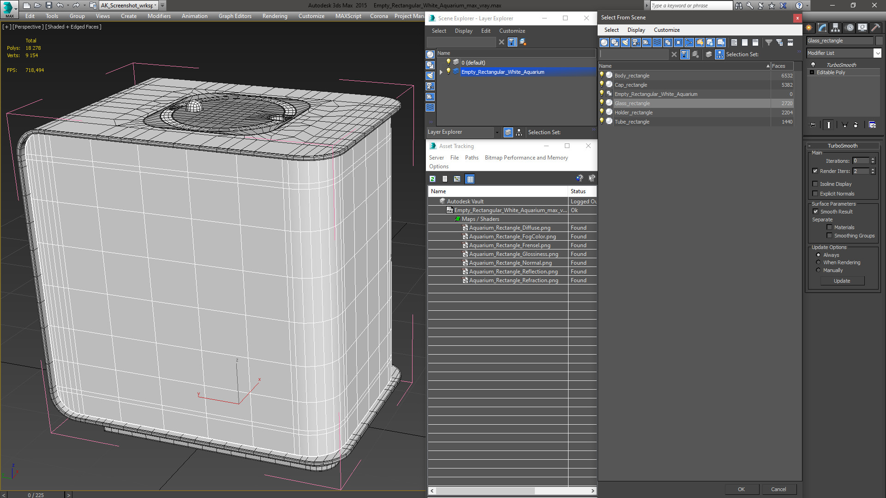Enable the Explicit Normals checkbox
The width and height of the screenshot is (886, 498).
(815, 194)
